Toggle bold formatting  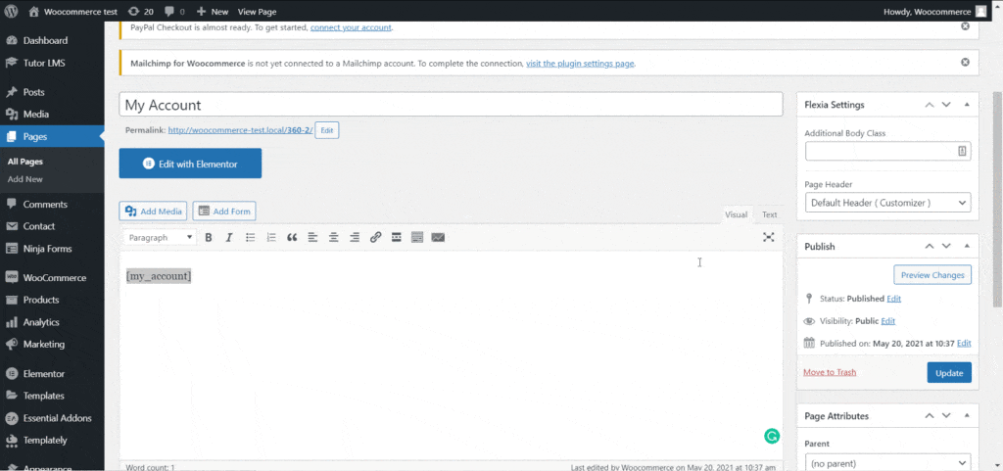208,237
